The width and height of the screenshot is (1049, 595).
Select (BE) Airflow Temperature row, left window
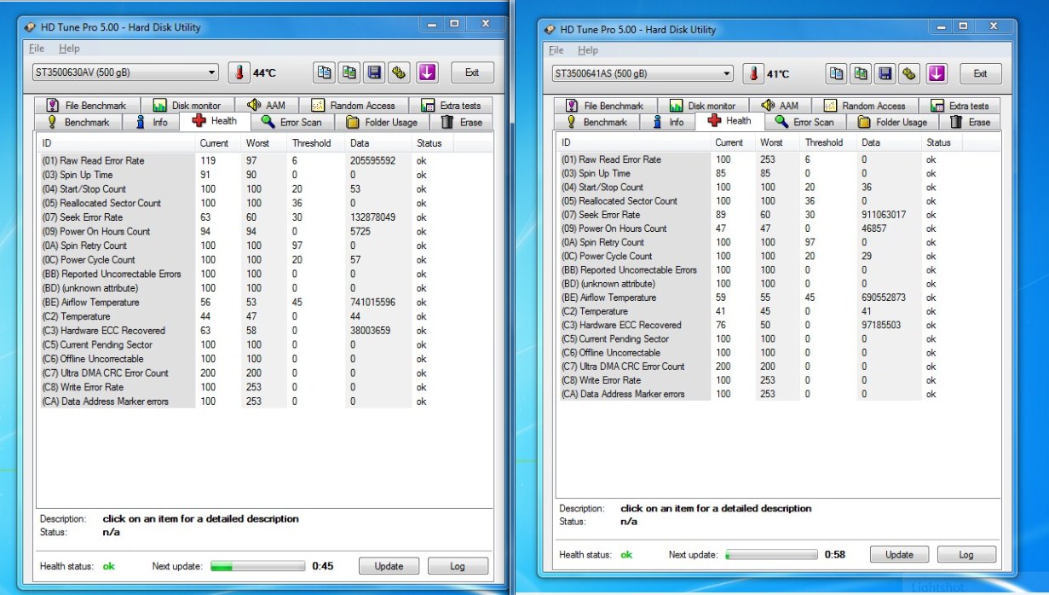pos(247,303)
